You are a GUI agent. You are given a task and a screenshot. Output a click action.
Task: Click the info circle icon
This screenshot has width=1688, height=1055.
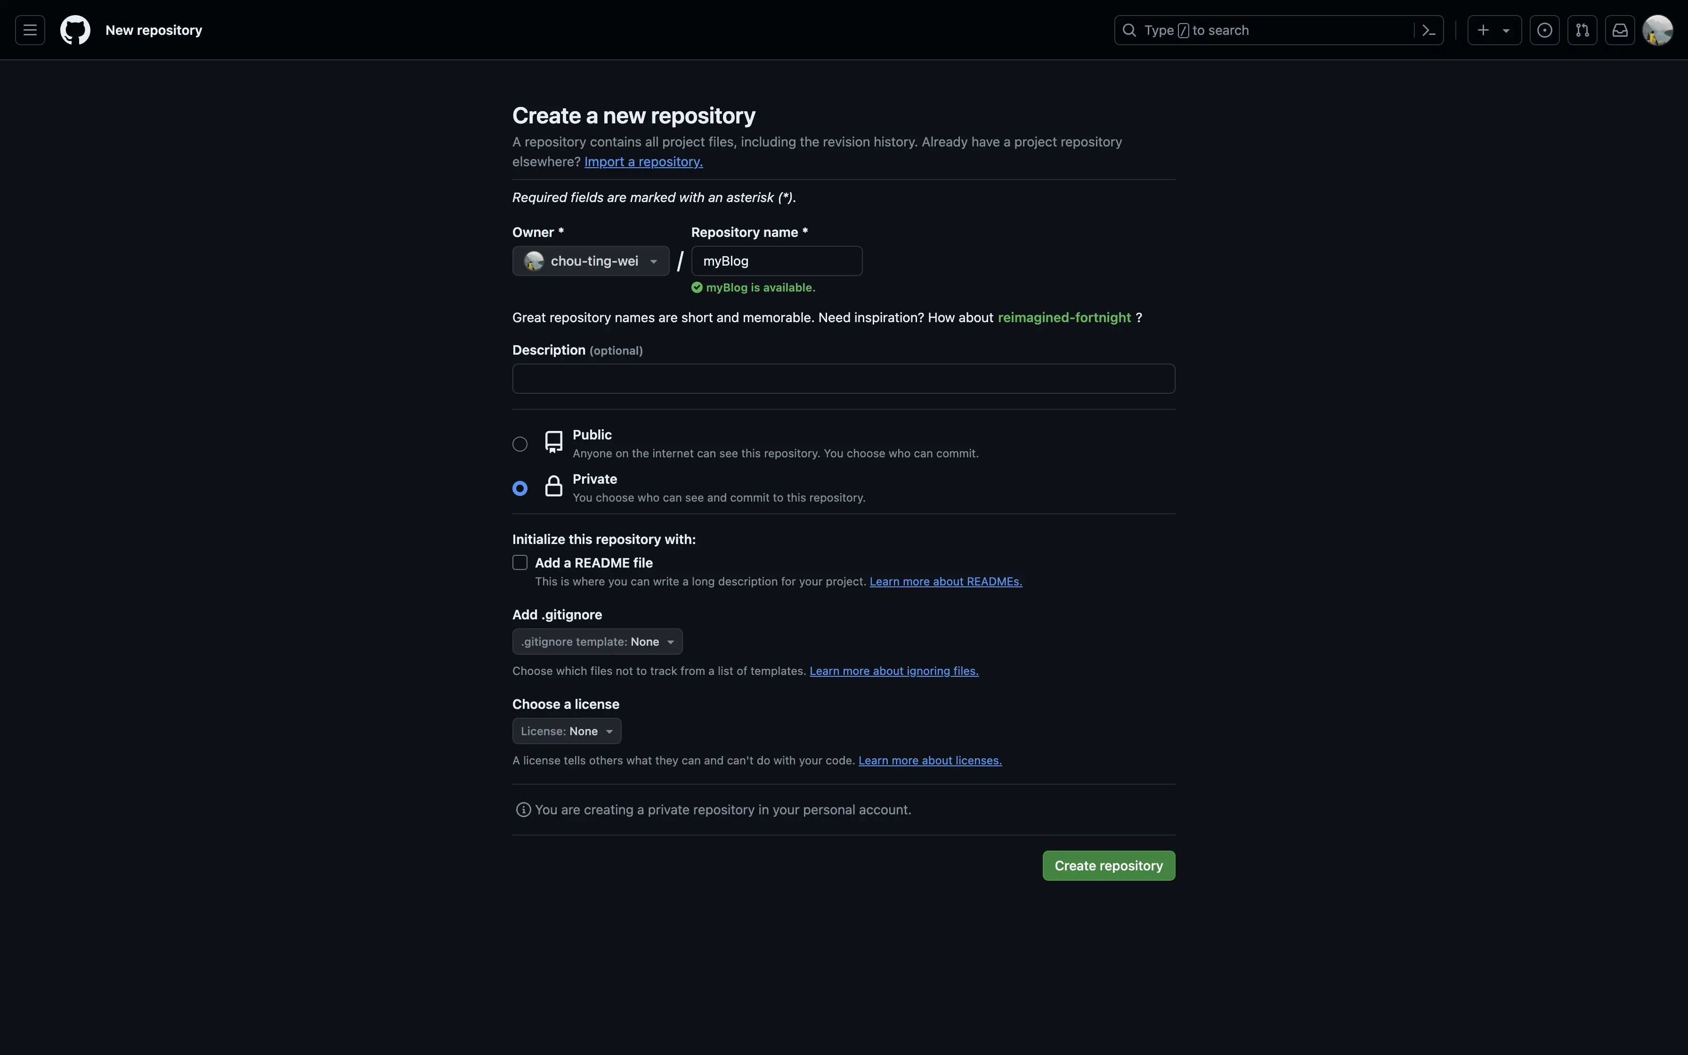point(523,810)
